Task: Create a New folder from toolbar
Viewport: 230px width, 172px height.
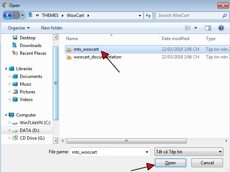Action: point(52,28)
